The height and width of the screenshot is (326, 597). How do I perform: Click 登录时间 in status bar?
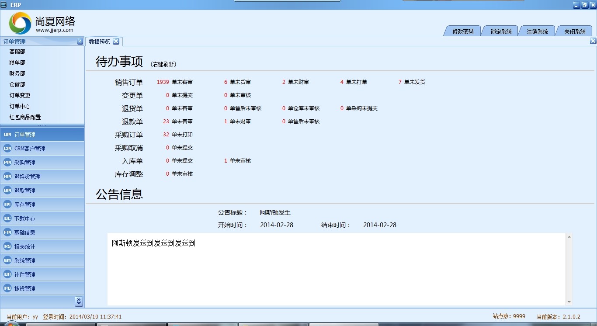coord(82,316)
